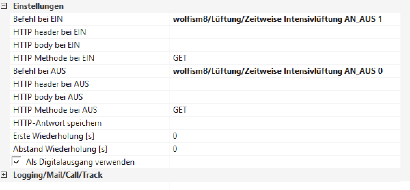Select the Befehl bei EIN label
This screenshot has height=190, width=410.
[38, 19]
